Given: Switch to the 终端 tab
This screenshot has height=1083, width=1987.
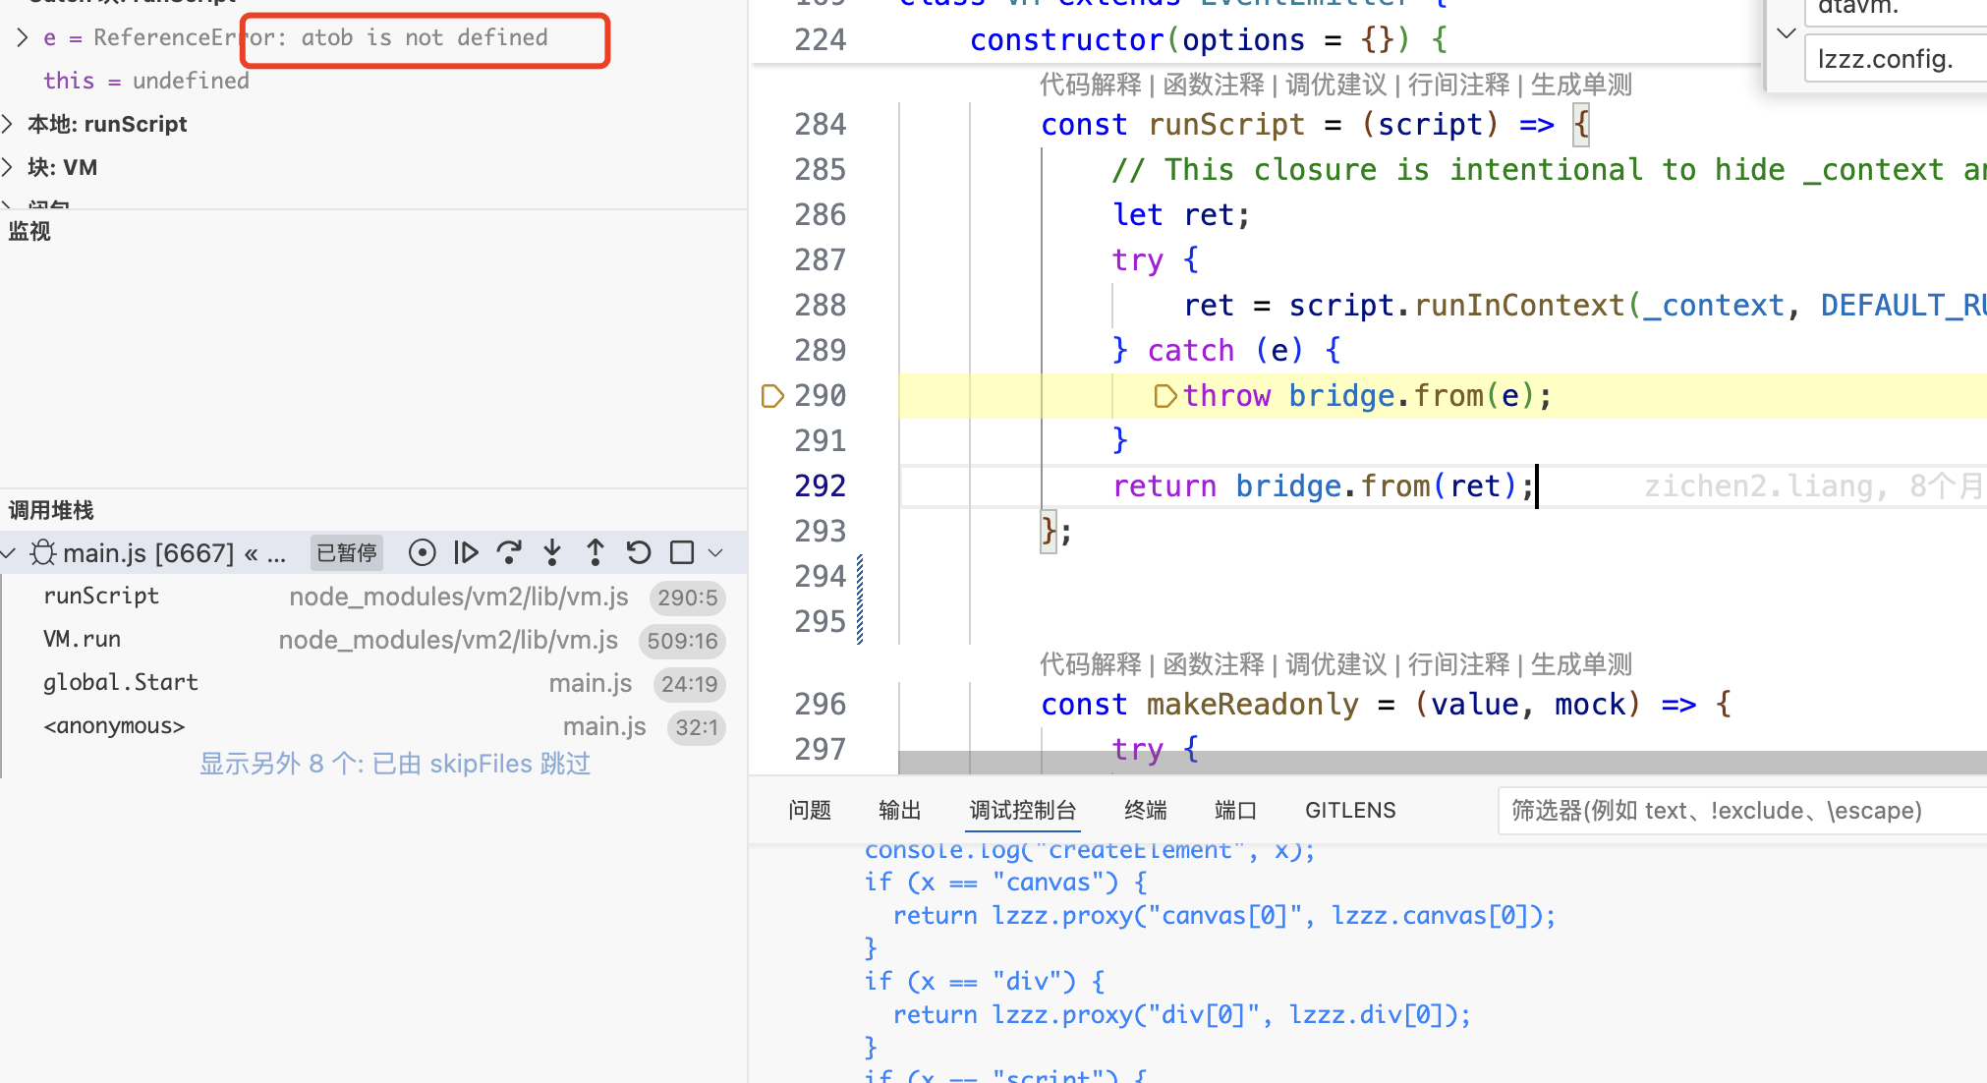Looking at the screenshot, I should pyautogui.click(x=1145, y=810).
